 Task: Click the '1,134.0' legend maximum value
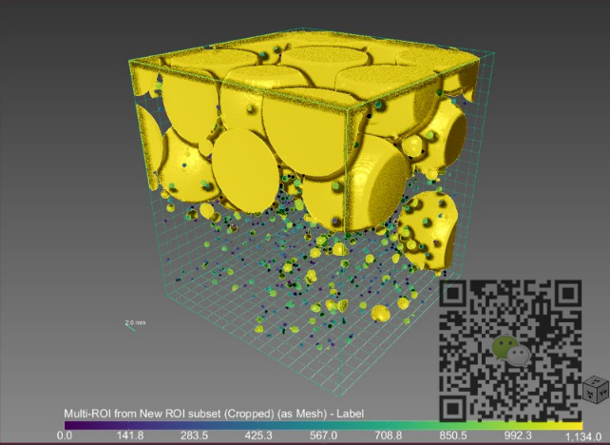tap(582, 436)
